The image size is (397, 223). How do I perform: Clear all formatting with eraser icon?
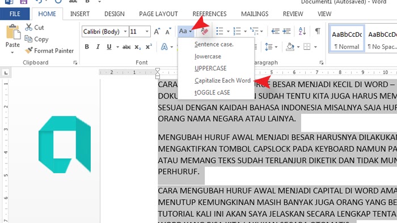pos(204,32)
